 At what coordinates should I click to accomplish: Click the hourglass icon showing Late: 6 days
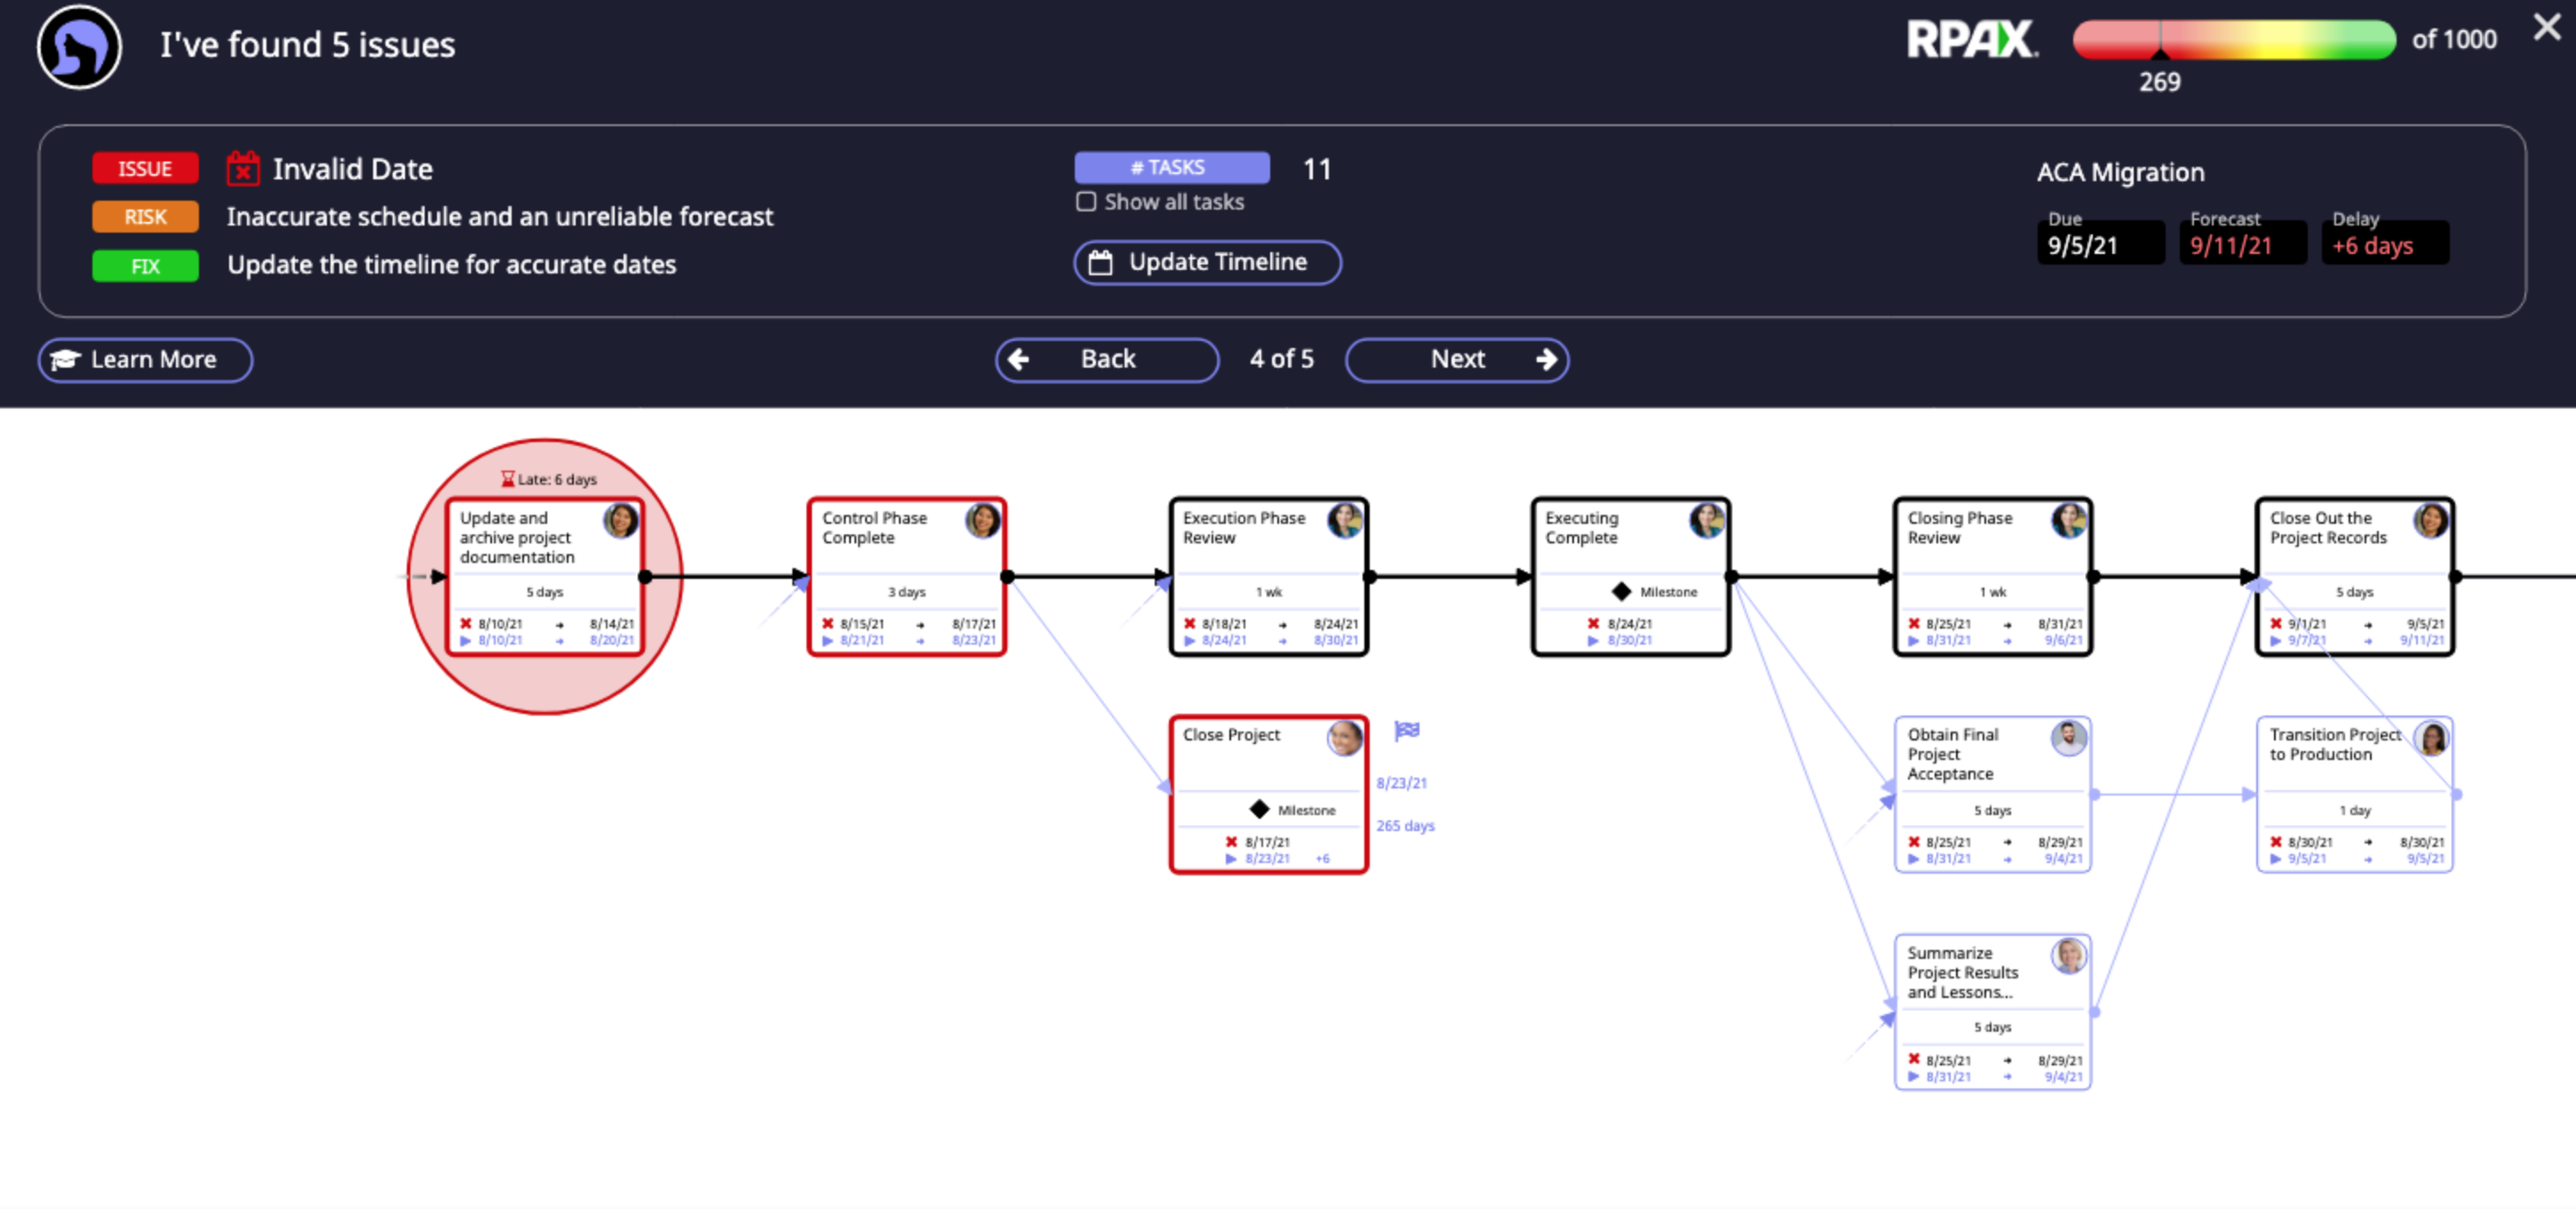click(508, 479)
